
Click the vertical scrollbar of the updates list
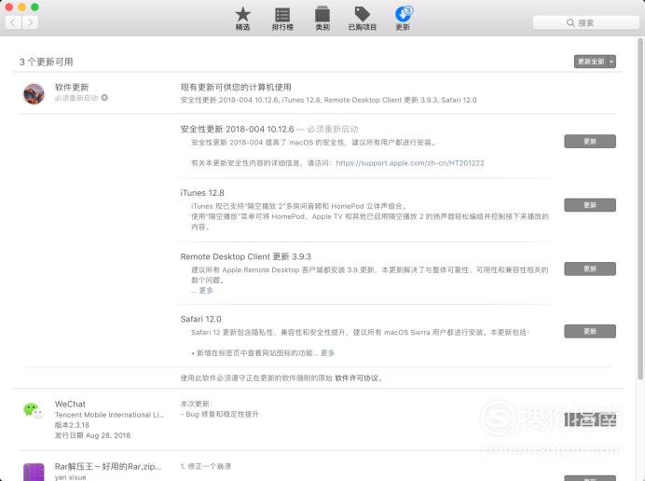point(640,208)
